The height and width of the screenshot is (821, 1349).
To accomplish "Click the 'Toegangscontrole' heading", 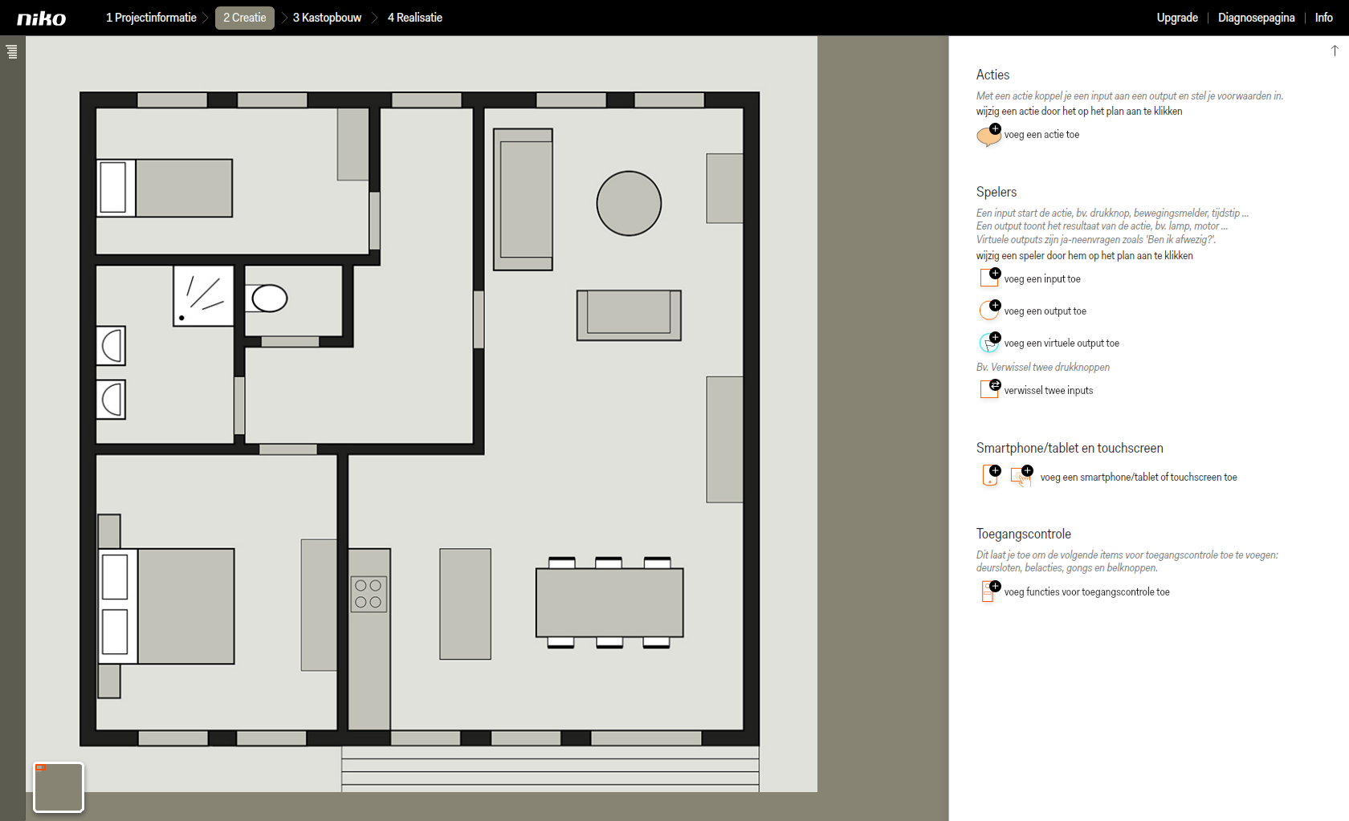I will pos(1023,534).
